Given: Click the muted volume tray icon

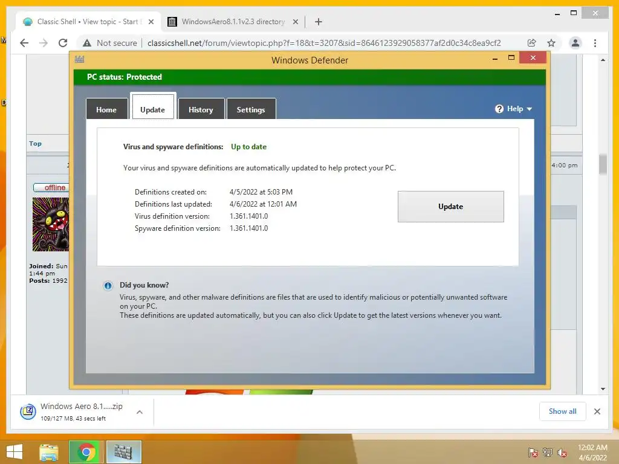Looking at the screenshot, I should tap(562, 453).
